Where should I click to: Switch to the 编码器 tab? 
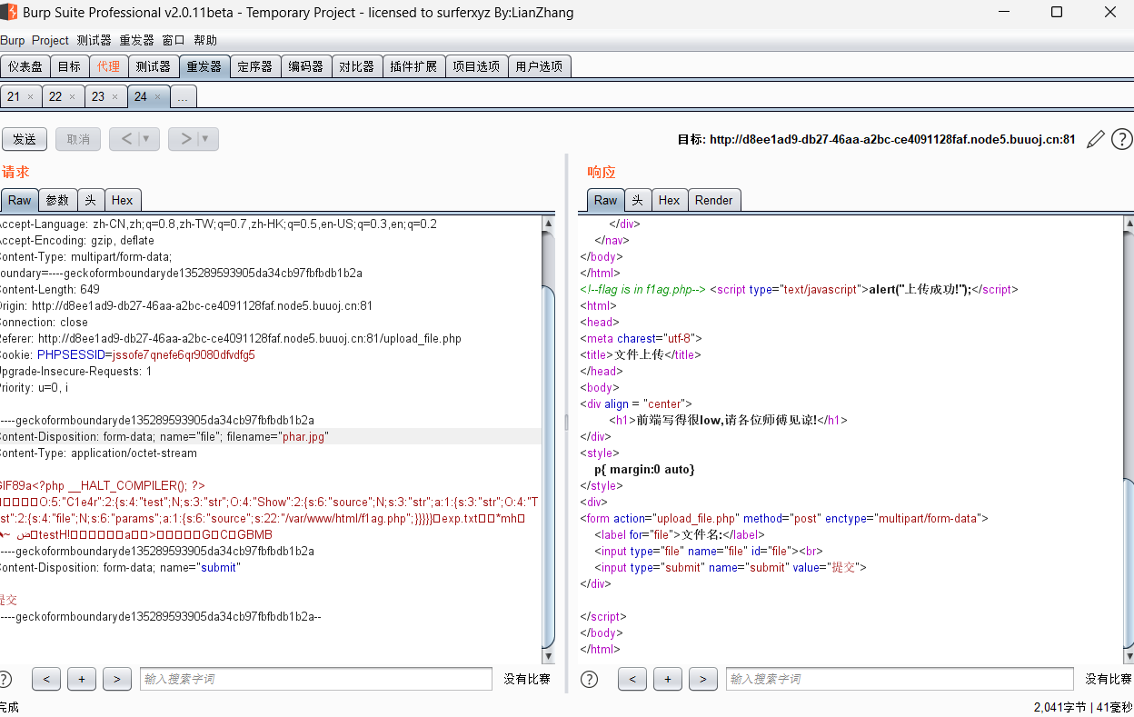[306, 66]
